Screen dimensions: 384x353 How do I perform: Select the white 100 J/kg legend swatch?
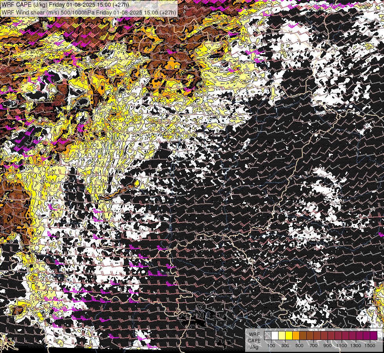275,336
